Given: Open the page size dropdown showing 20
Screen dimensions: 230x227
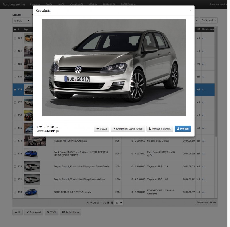Looking at the screenshot, I should click(x=118, y=203).
